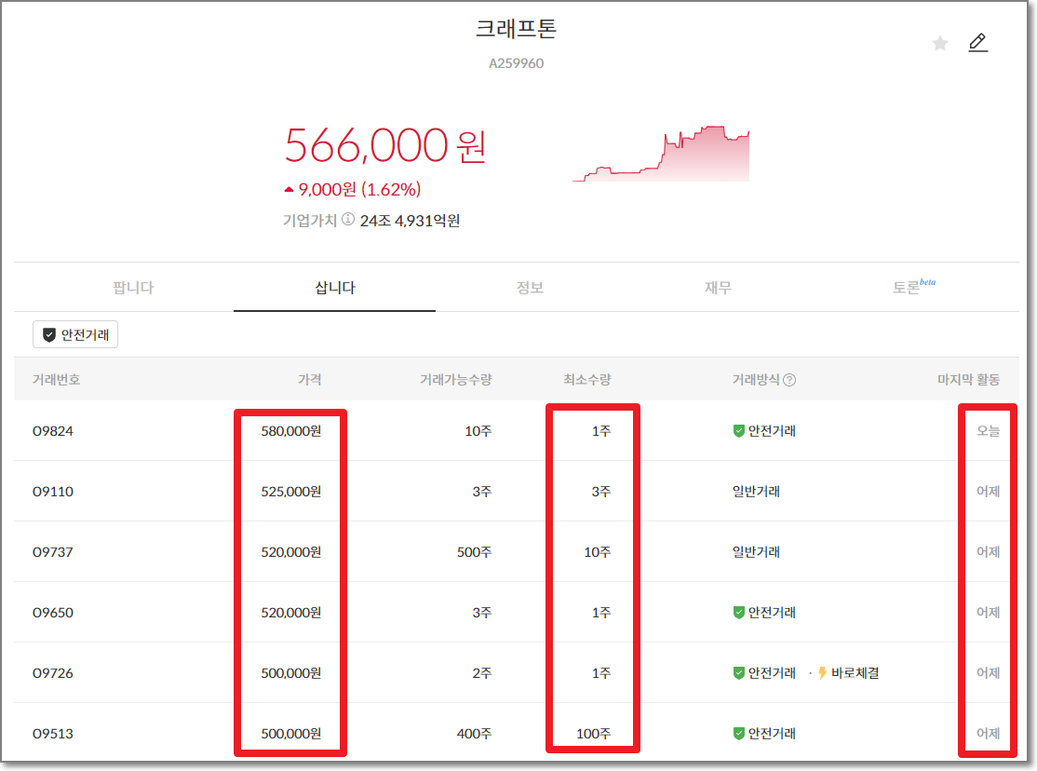This screenshot has height=771, width=1037.
Task: Click 500,000원 price in row 09513
Action: point(291,733)
